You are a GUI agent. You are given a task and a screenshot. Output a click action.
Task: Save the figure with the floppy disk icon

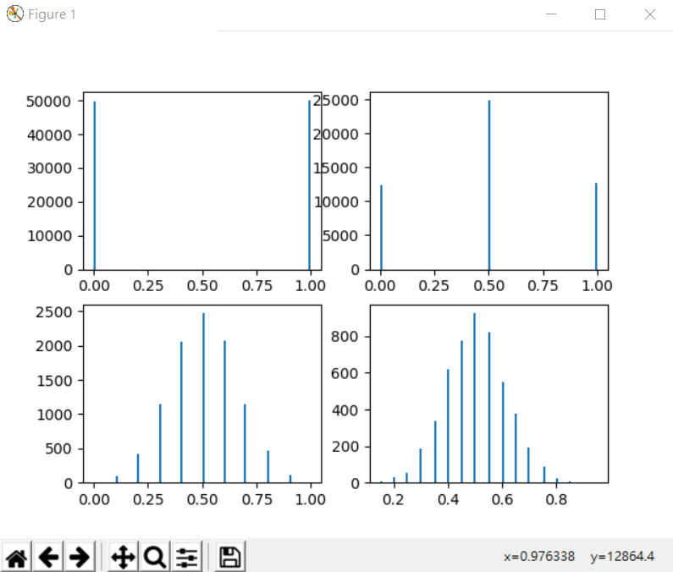tap(229, 556)
